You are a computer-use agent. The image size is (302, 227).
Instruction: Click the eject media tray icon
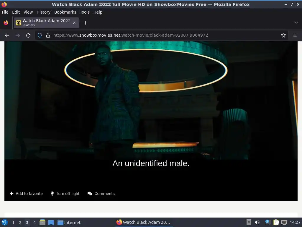point(249,222)
